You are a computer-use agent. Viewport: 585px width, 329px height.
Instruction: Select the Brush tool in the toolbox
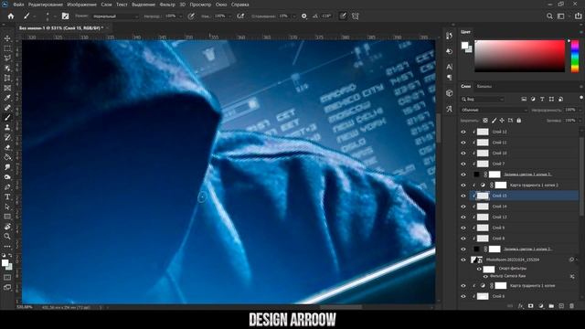coord(7,118)
